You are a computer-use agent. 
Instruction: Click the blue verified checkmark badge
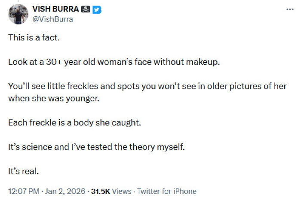coord(98,9)
